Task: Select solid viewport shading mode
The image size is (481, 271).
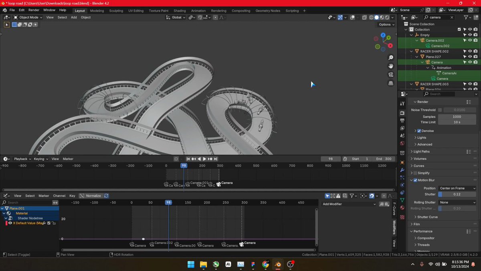Action: [x=376, y=17]
